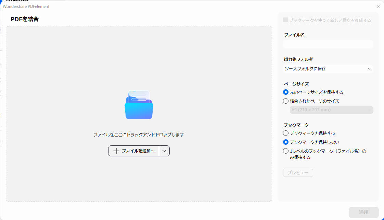The width and height of the screenshot is (384, 220).
Task: Select the 1レベルのブックマーク radio option
Action: coord(285,151)
